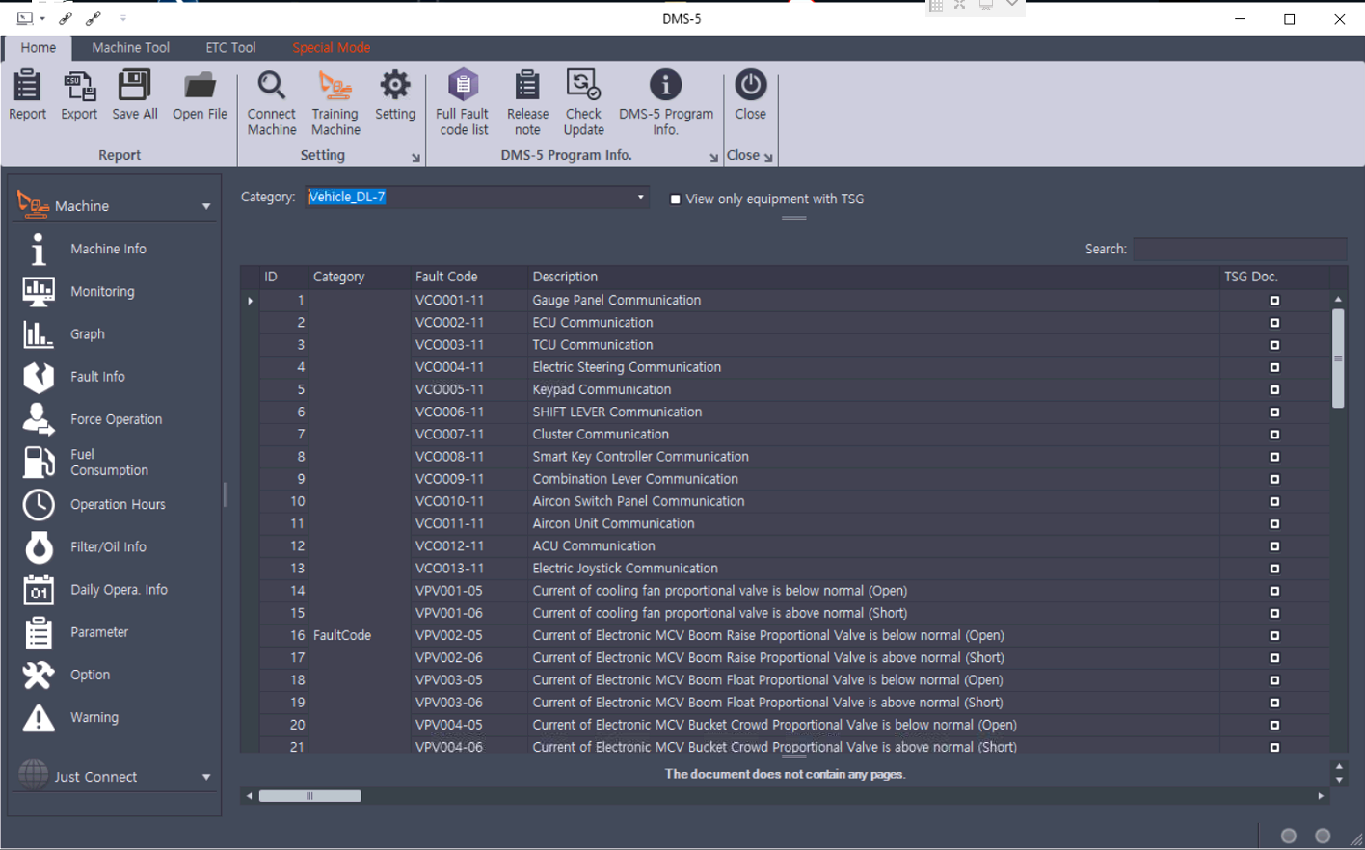
Task: Select row VCO004-11 Electric Steering Communication
Action: coord(794,367)
